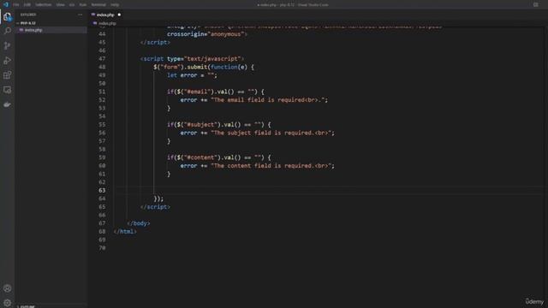
Task: Click the 'subject field is required' string
Action: click(x=271, y=133)
